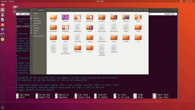195x110 pixels.
Task: Open Files from the dock
Action: 2,10
